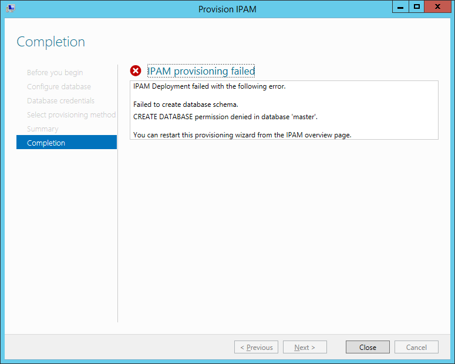This screenshot has height=364, width=455.
Task: Click the Next button
Action: [305, 347]
